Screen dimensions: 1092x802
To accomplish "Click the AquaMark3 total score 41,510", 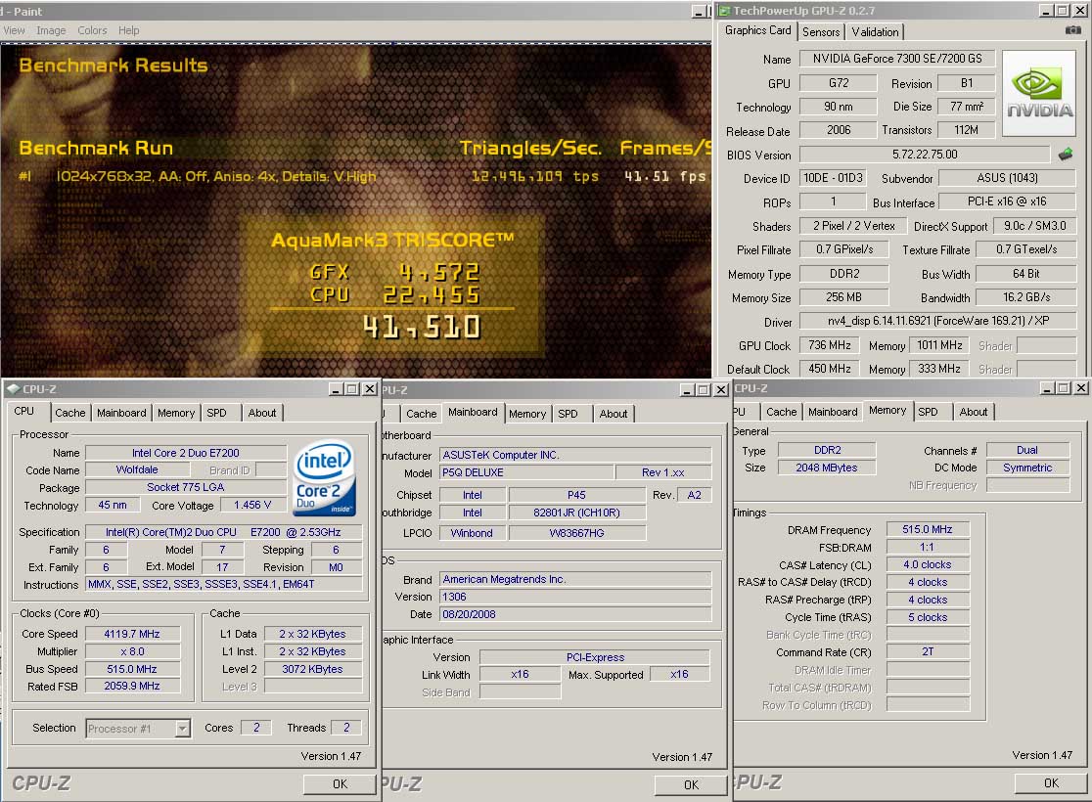I will [x=422, y=327].
